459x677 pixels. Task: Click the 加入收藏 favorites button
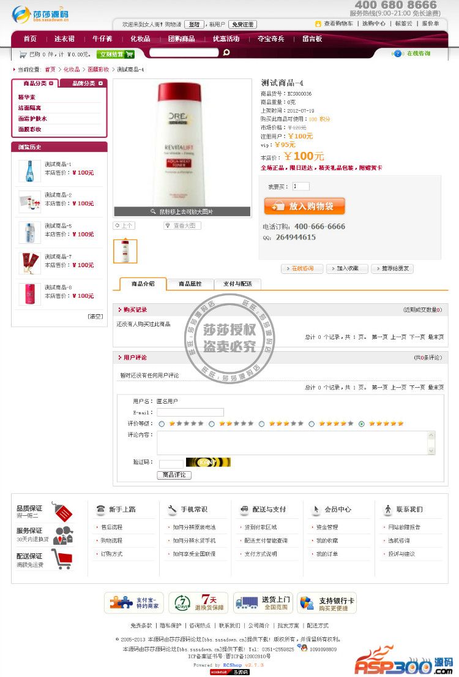coord(347,268)
